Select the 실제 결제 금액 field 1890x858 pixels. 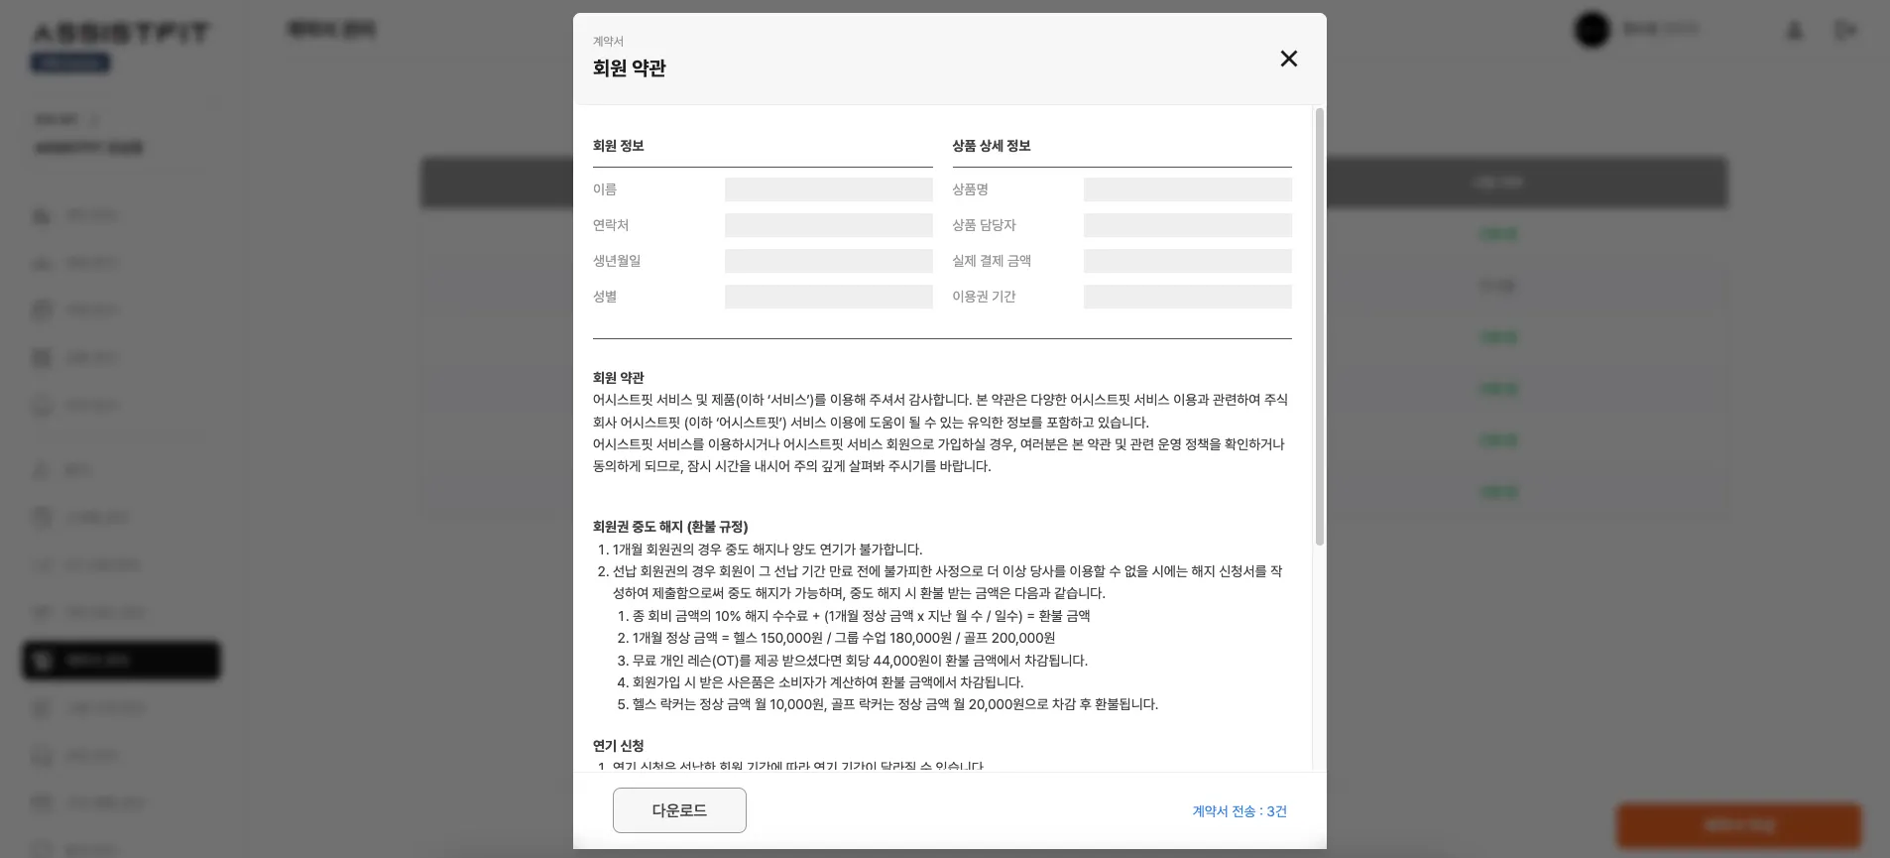tap(1187, 261)
